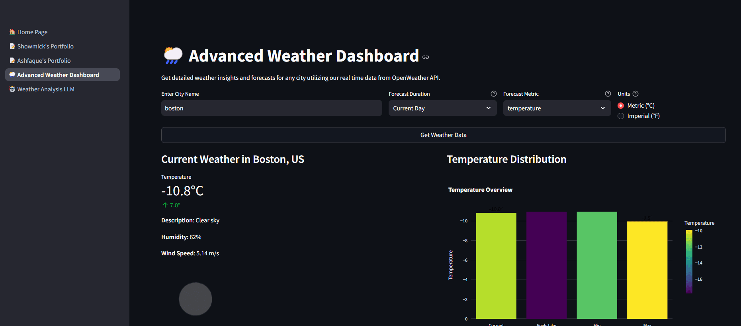Image resolution: width=741 pixels, height=326 pixels.
Task: Click the Ashfaque's Portfolio page icon
Action: click(x=12, y=60)
